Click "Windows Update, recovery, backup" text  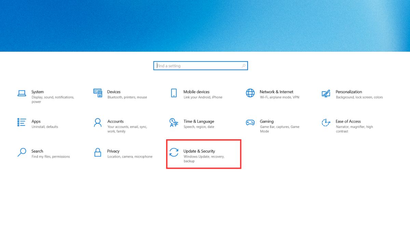coord(204,159)
